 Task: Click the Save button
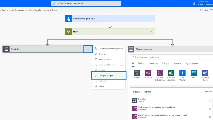204,10
